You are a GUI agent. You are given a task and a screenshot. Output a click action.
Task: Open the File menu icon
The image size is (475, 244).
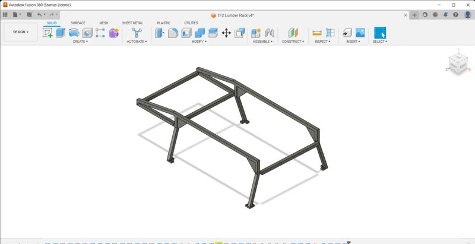pos(15,14)
